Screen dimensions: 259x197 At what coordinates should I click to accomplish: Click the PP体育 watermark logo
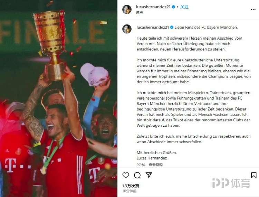231,183
